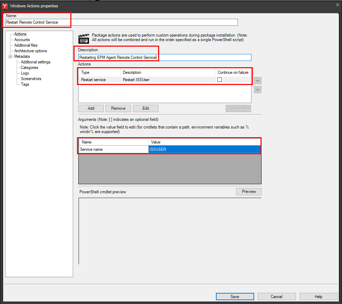Collapse the Metadata tree node

pos(10,56)
